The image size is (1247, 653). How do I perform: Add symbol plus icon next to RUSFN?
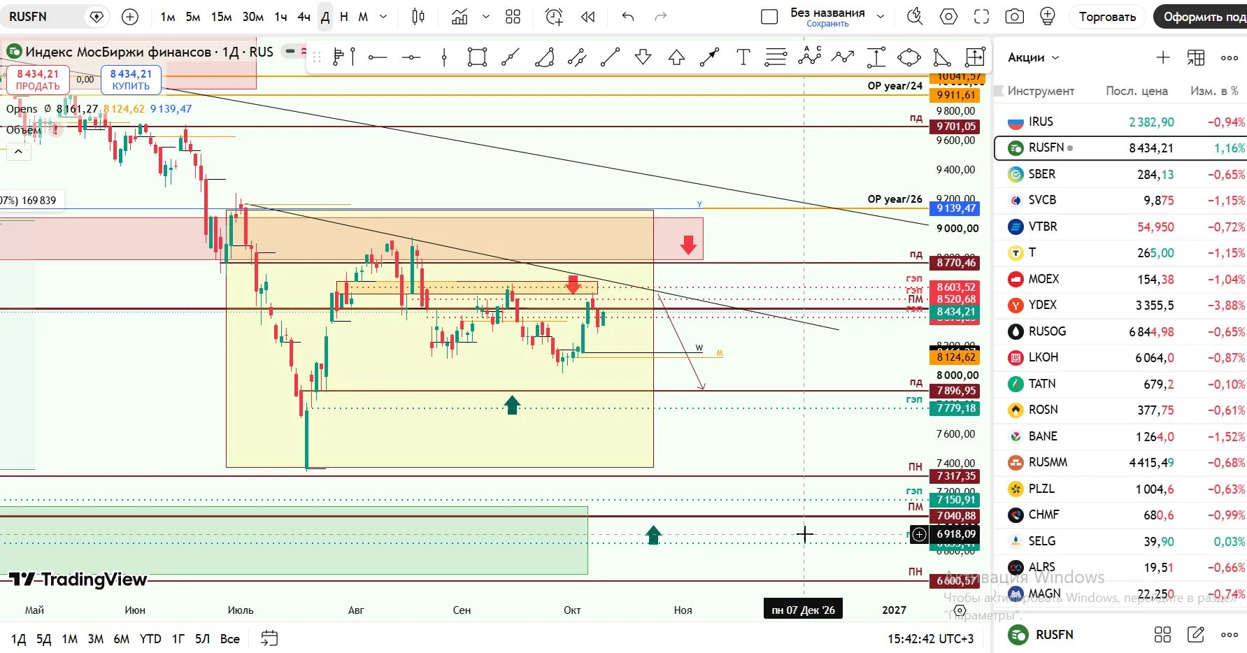coord(130,17)
